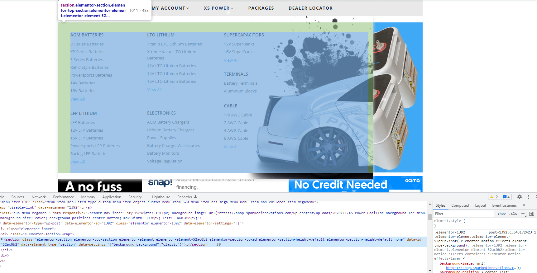Image resolution: width=537 pixels, height=273 pixels.
Task: Click Elements panel scrollbar up arrow
Action: [x=430, y=204]
